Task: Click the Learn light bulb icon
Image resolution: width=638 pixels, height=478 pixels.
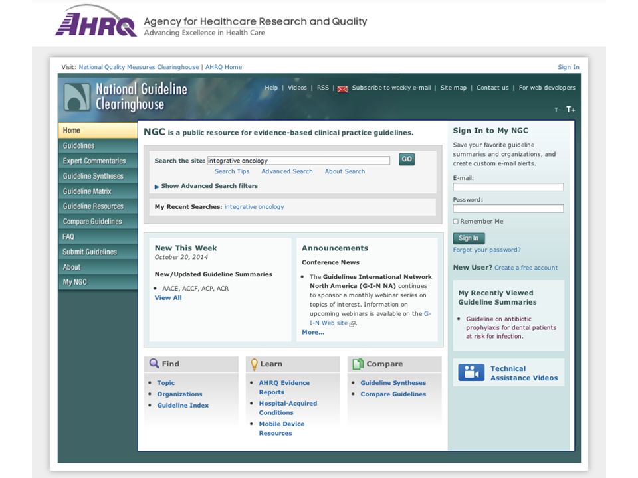Action: pyautogui.click(x=255, y=364)
